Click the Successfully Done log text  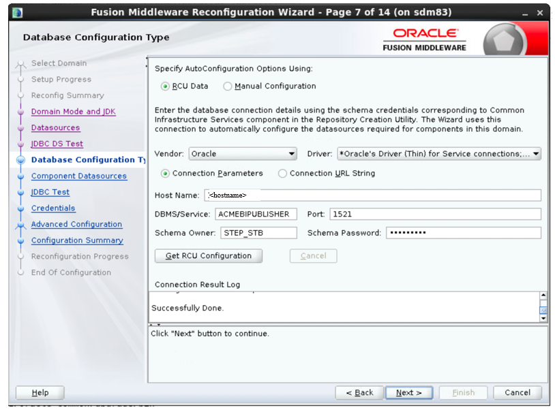pos(187,308)
